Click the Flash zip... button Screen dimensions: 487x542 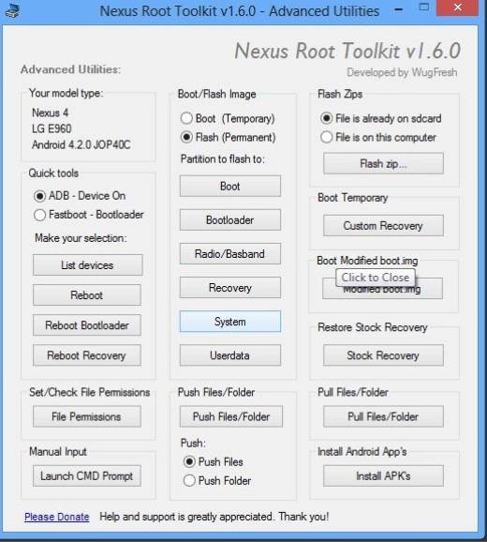[x=383, y=163]
